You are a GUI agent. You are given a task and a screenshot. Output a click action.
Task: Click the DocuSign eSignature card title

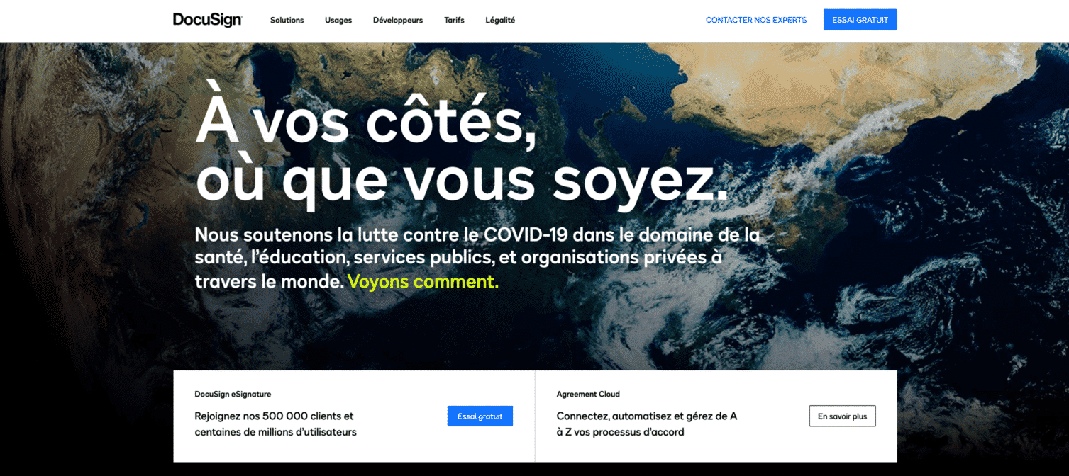coord(233,394)
